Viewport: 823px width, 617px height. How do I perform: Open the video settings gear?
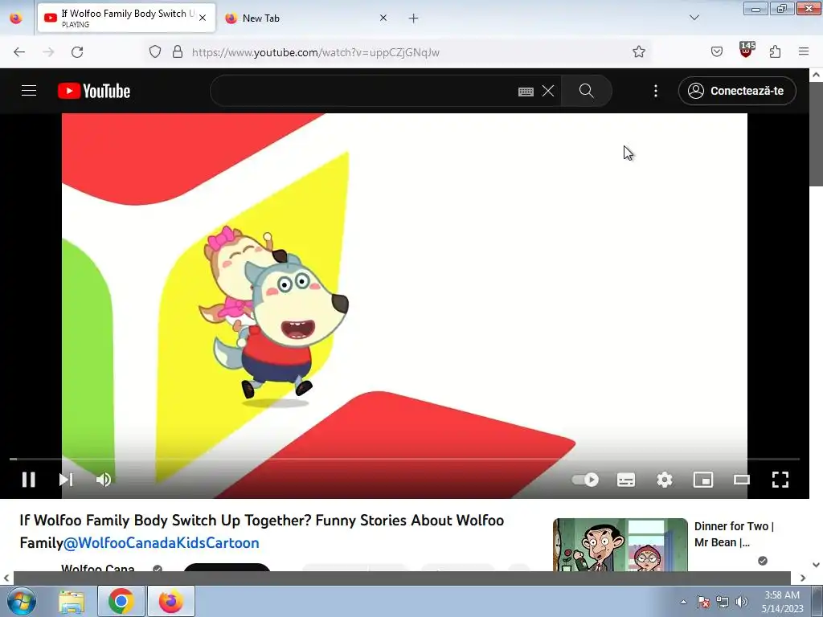pos(665,480)
